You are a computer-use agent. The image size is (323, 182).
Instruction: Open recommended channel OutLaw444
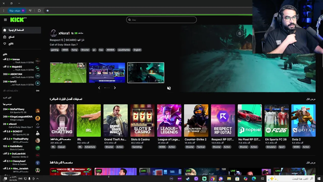(x=21, y=155)
